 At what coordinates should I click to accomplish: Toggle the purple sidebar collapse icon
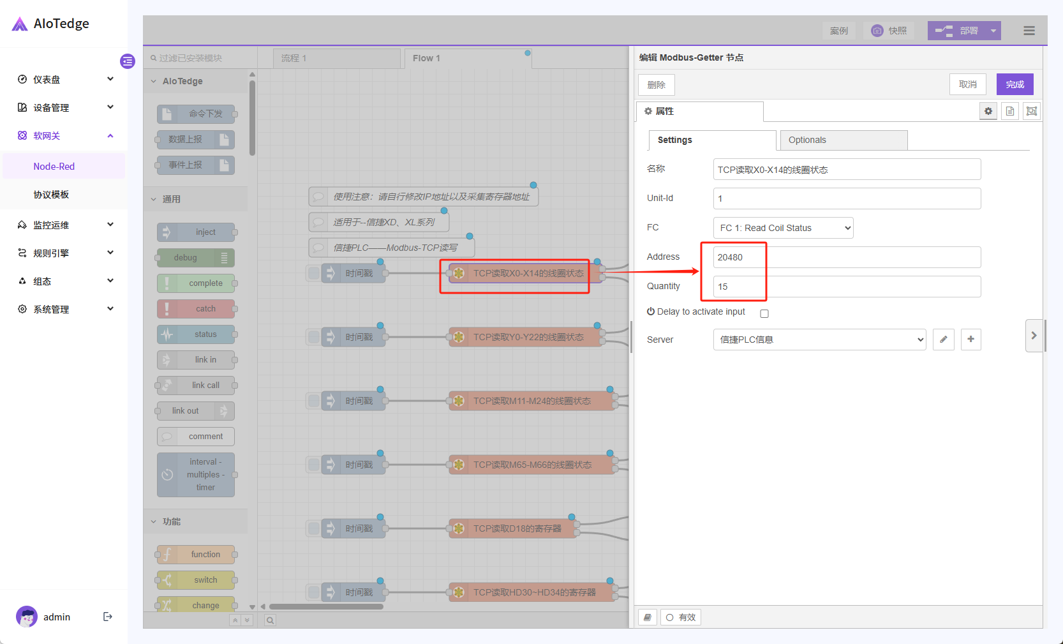(128, 61)
